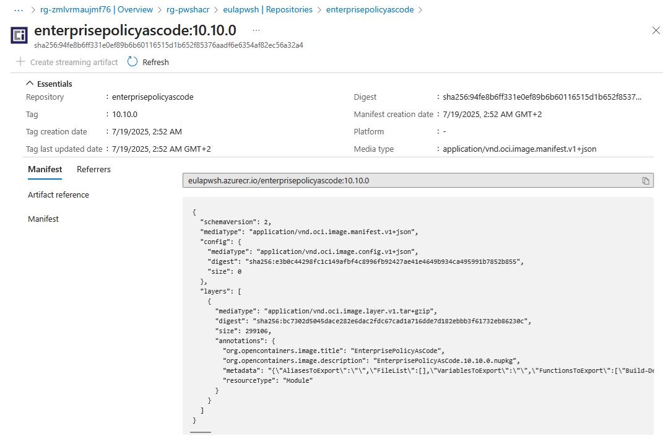The height and width of the screenshot is (441, 663).
Task: Go to rg-pwshacr breadcrumb link
Action: (188, 10)
